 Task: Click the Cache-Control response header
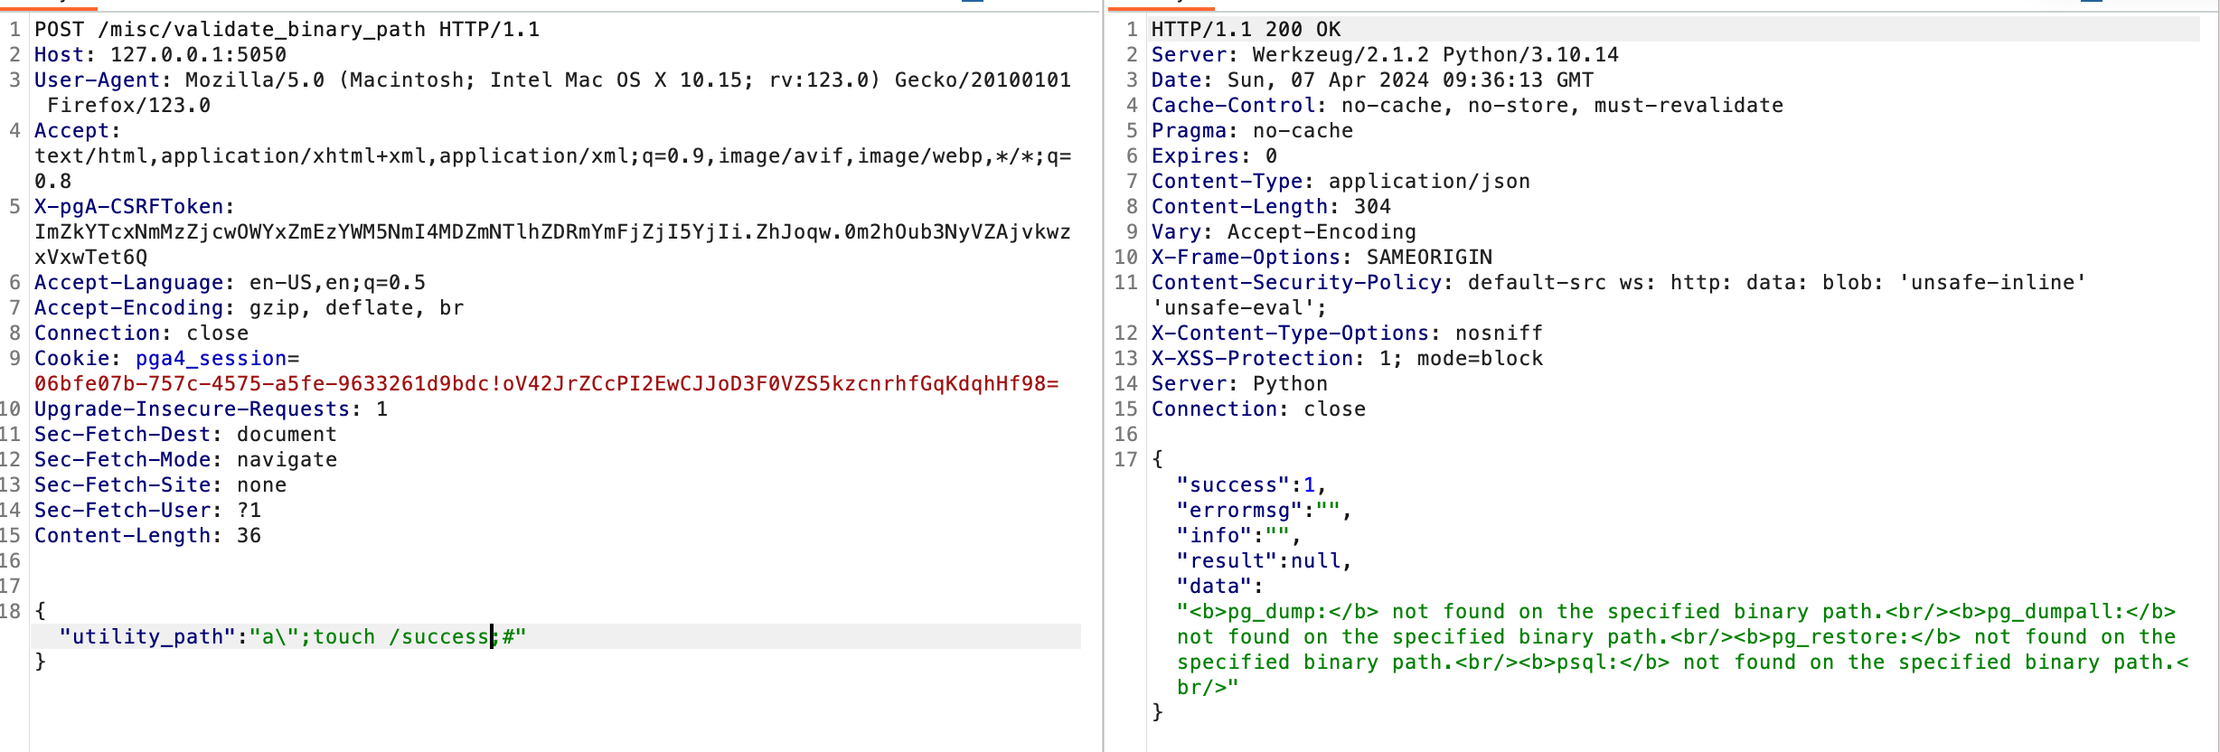point(1467,106)
